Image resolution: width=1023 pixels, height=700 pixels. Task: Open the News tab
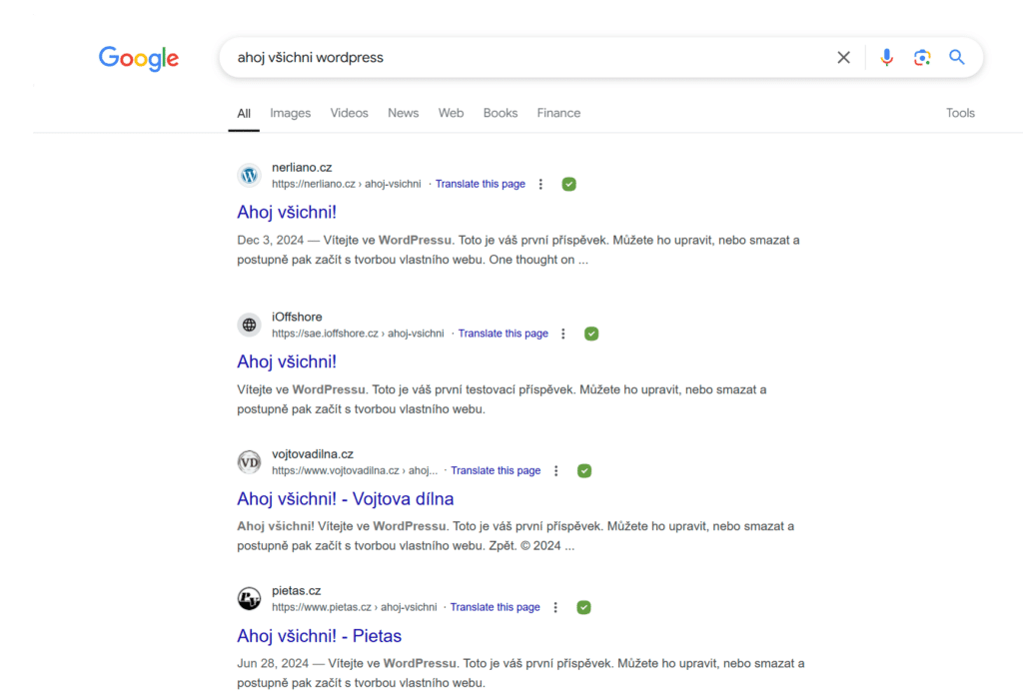(x=404, y=113)
